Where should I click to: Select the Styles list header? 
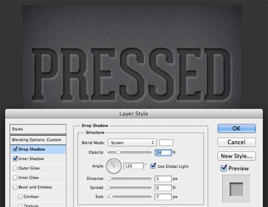pyautogui.click(x=38, y=129)
